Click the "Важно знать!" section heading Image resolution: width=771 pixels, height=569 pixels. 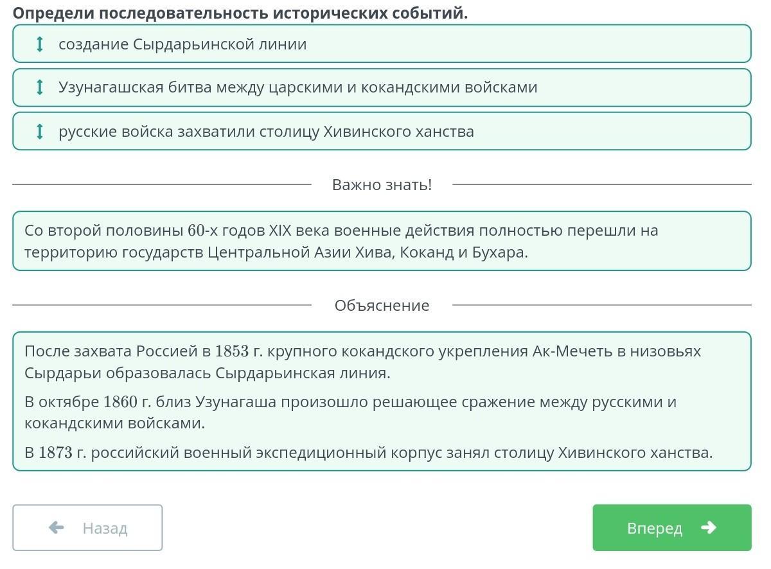382,185
